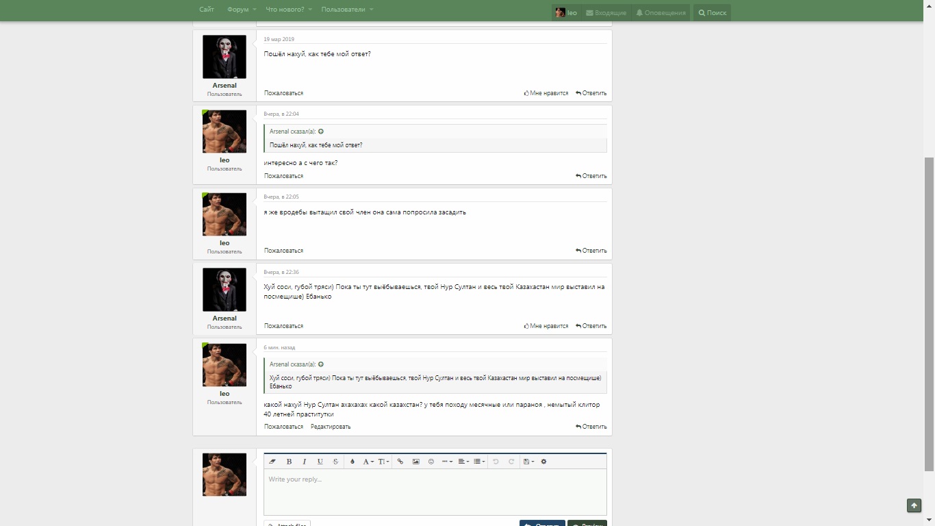Open Что нового? navigation item
The image size is (935, 526).
click(x=285, y=10)
